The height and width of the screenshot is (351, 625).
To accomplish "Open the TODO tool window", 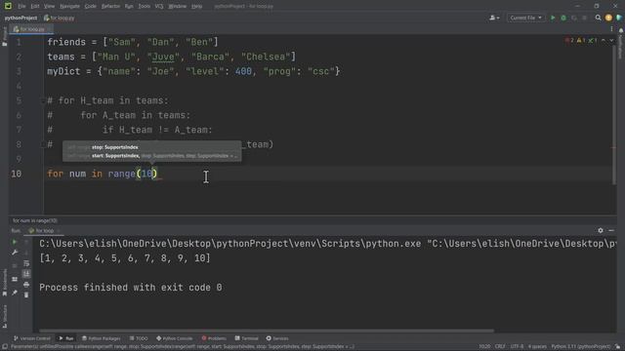I will point(139,338).
